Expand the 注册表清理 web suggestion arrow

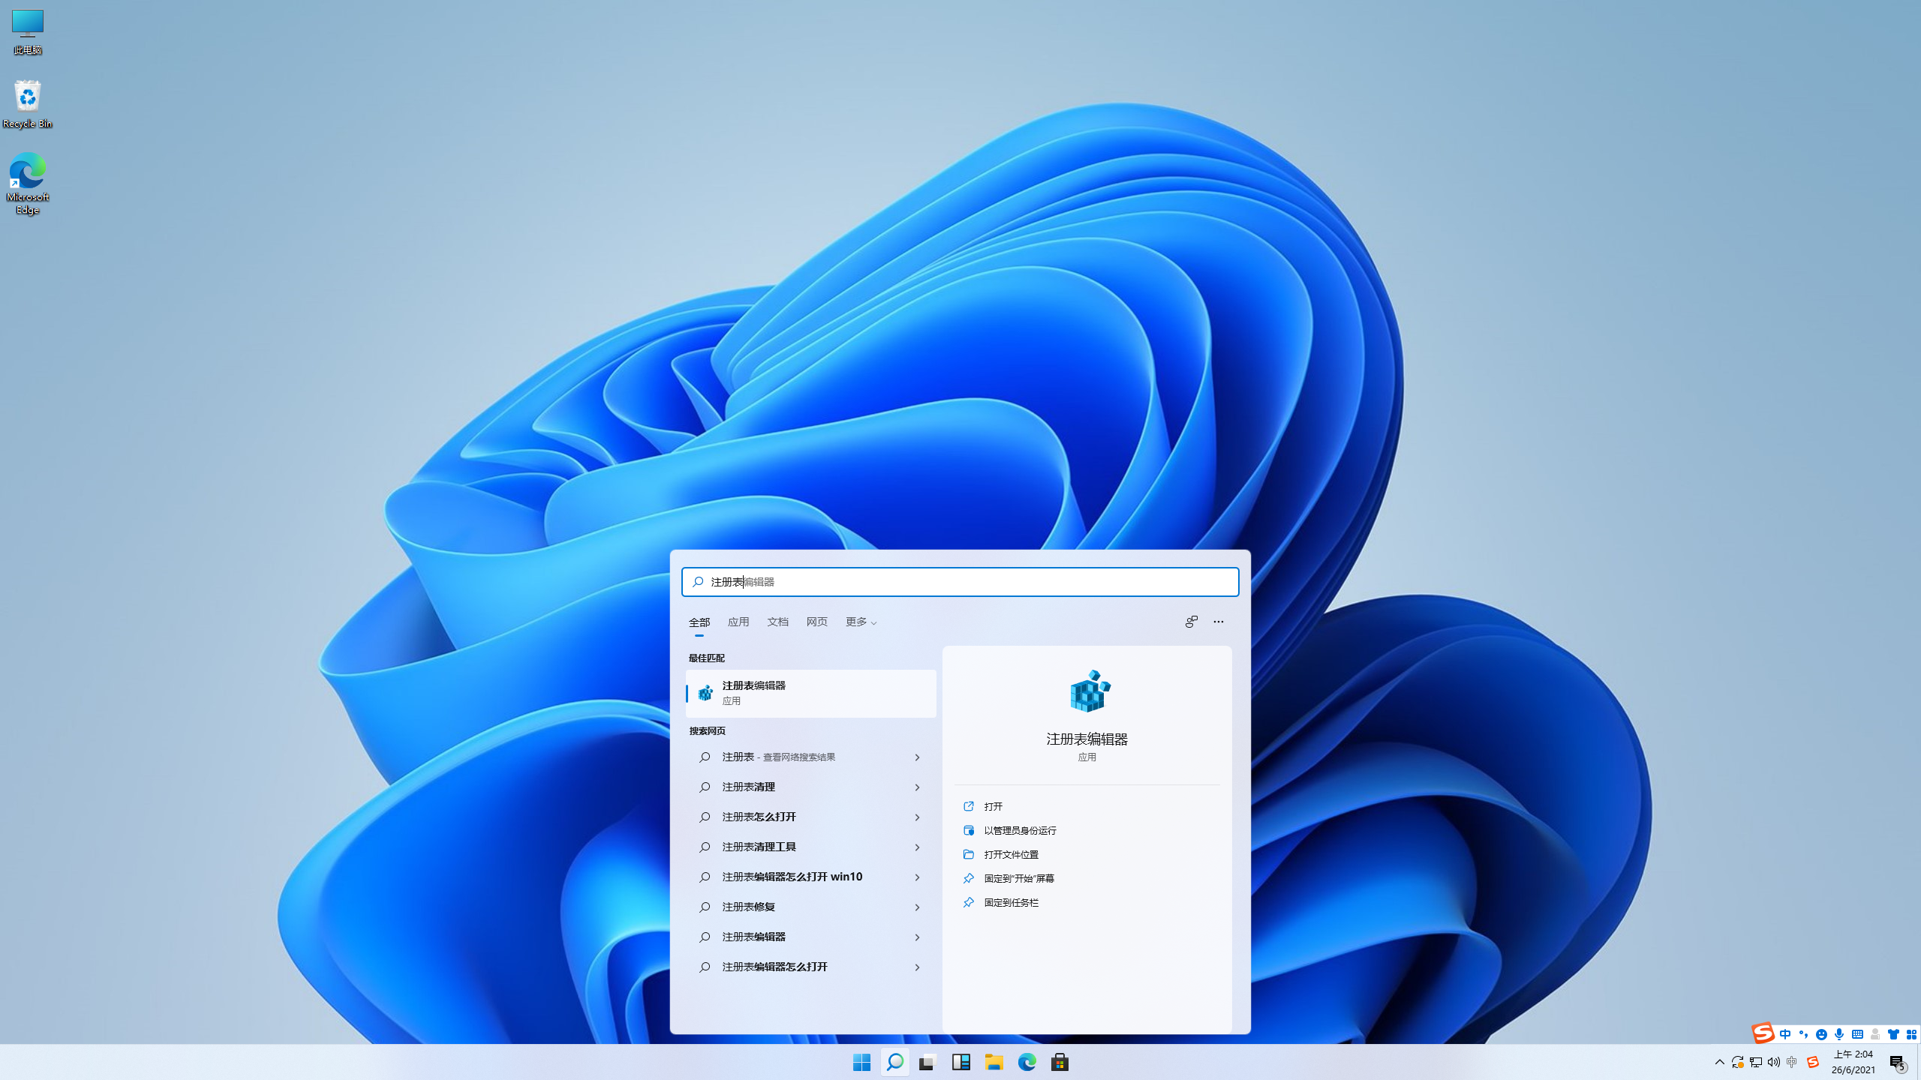917,787
